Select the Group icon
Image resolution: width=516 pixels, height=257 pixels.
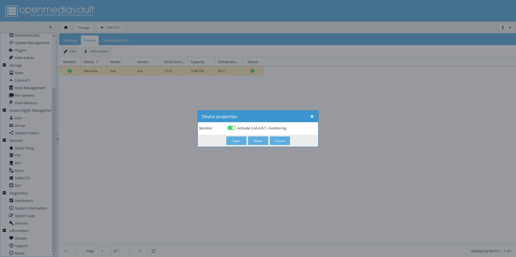tap(11, 126)
